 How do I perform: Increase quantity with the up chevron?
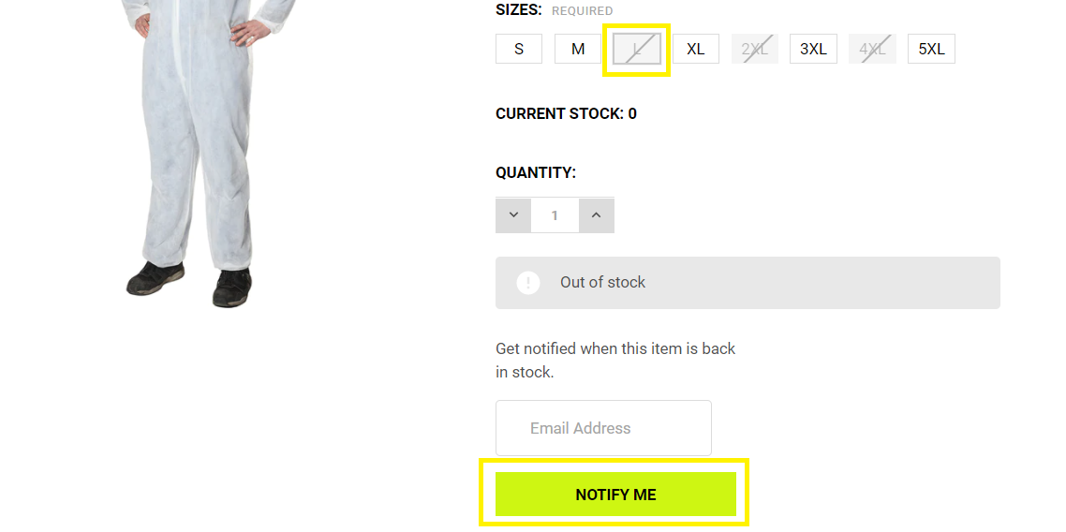point(596,215)
